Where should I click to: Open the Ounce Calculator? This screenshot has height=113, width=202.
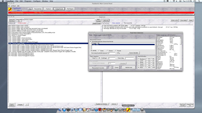[134, 53]
